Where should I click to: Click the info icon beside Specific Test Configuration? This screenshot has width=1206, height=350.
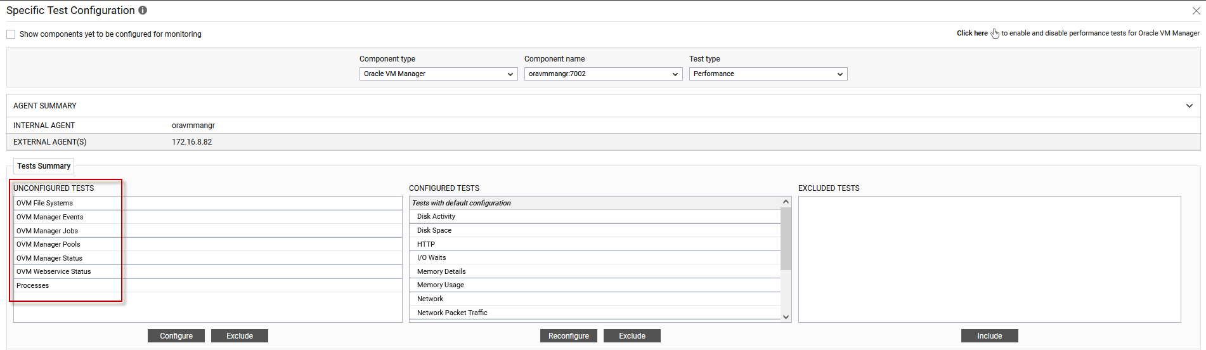143,10
